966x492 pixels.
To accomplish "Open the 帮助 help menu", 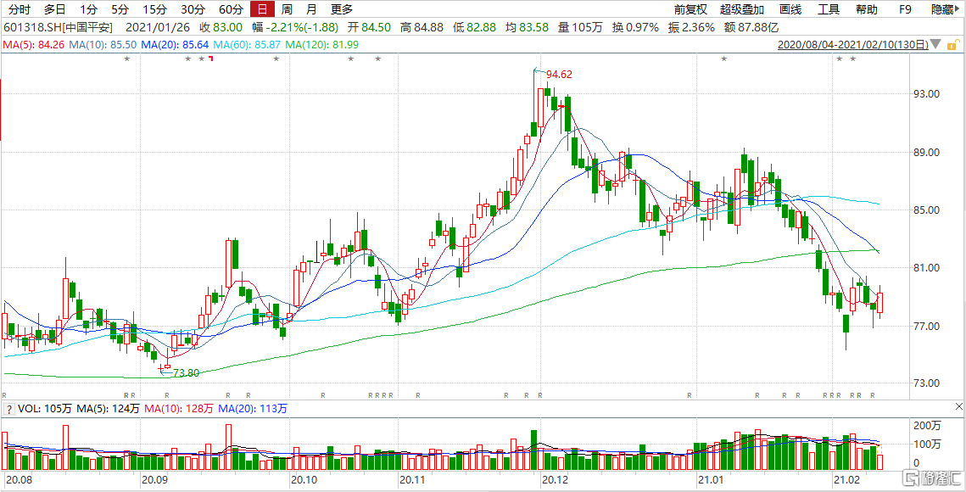I will [x=867, y=9].
